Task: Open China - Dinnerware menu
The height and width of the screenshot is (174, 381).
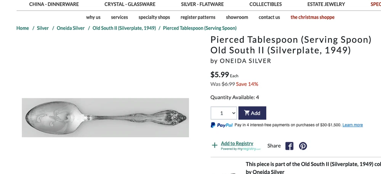Action: [54, 5]
